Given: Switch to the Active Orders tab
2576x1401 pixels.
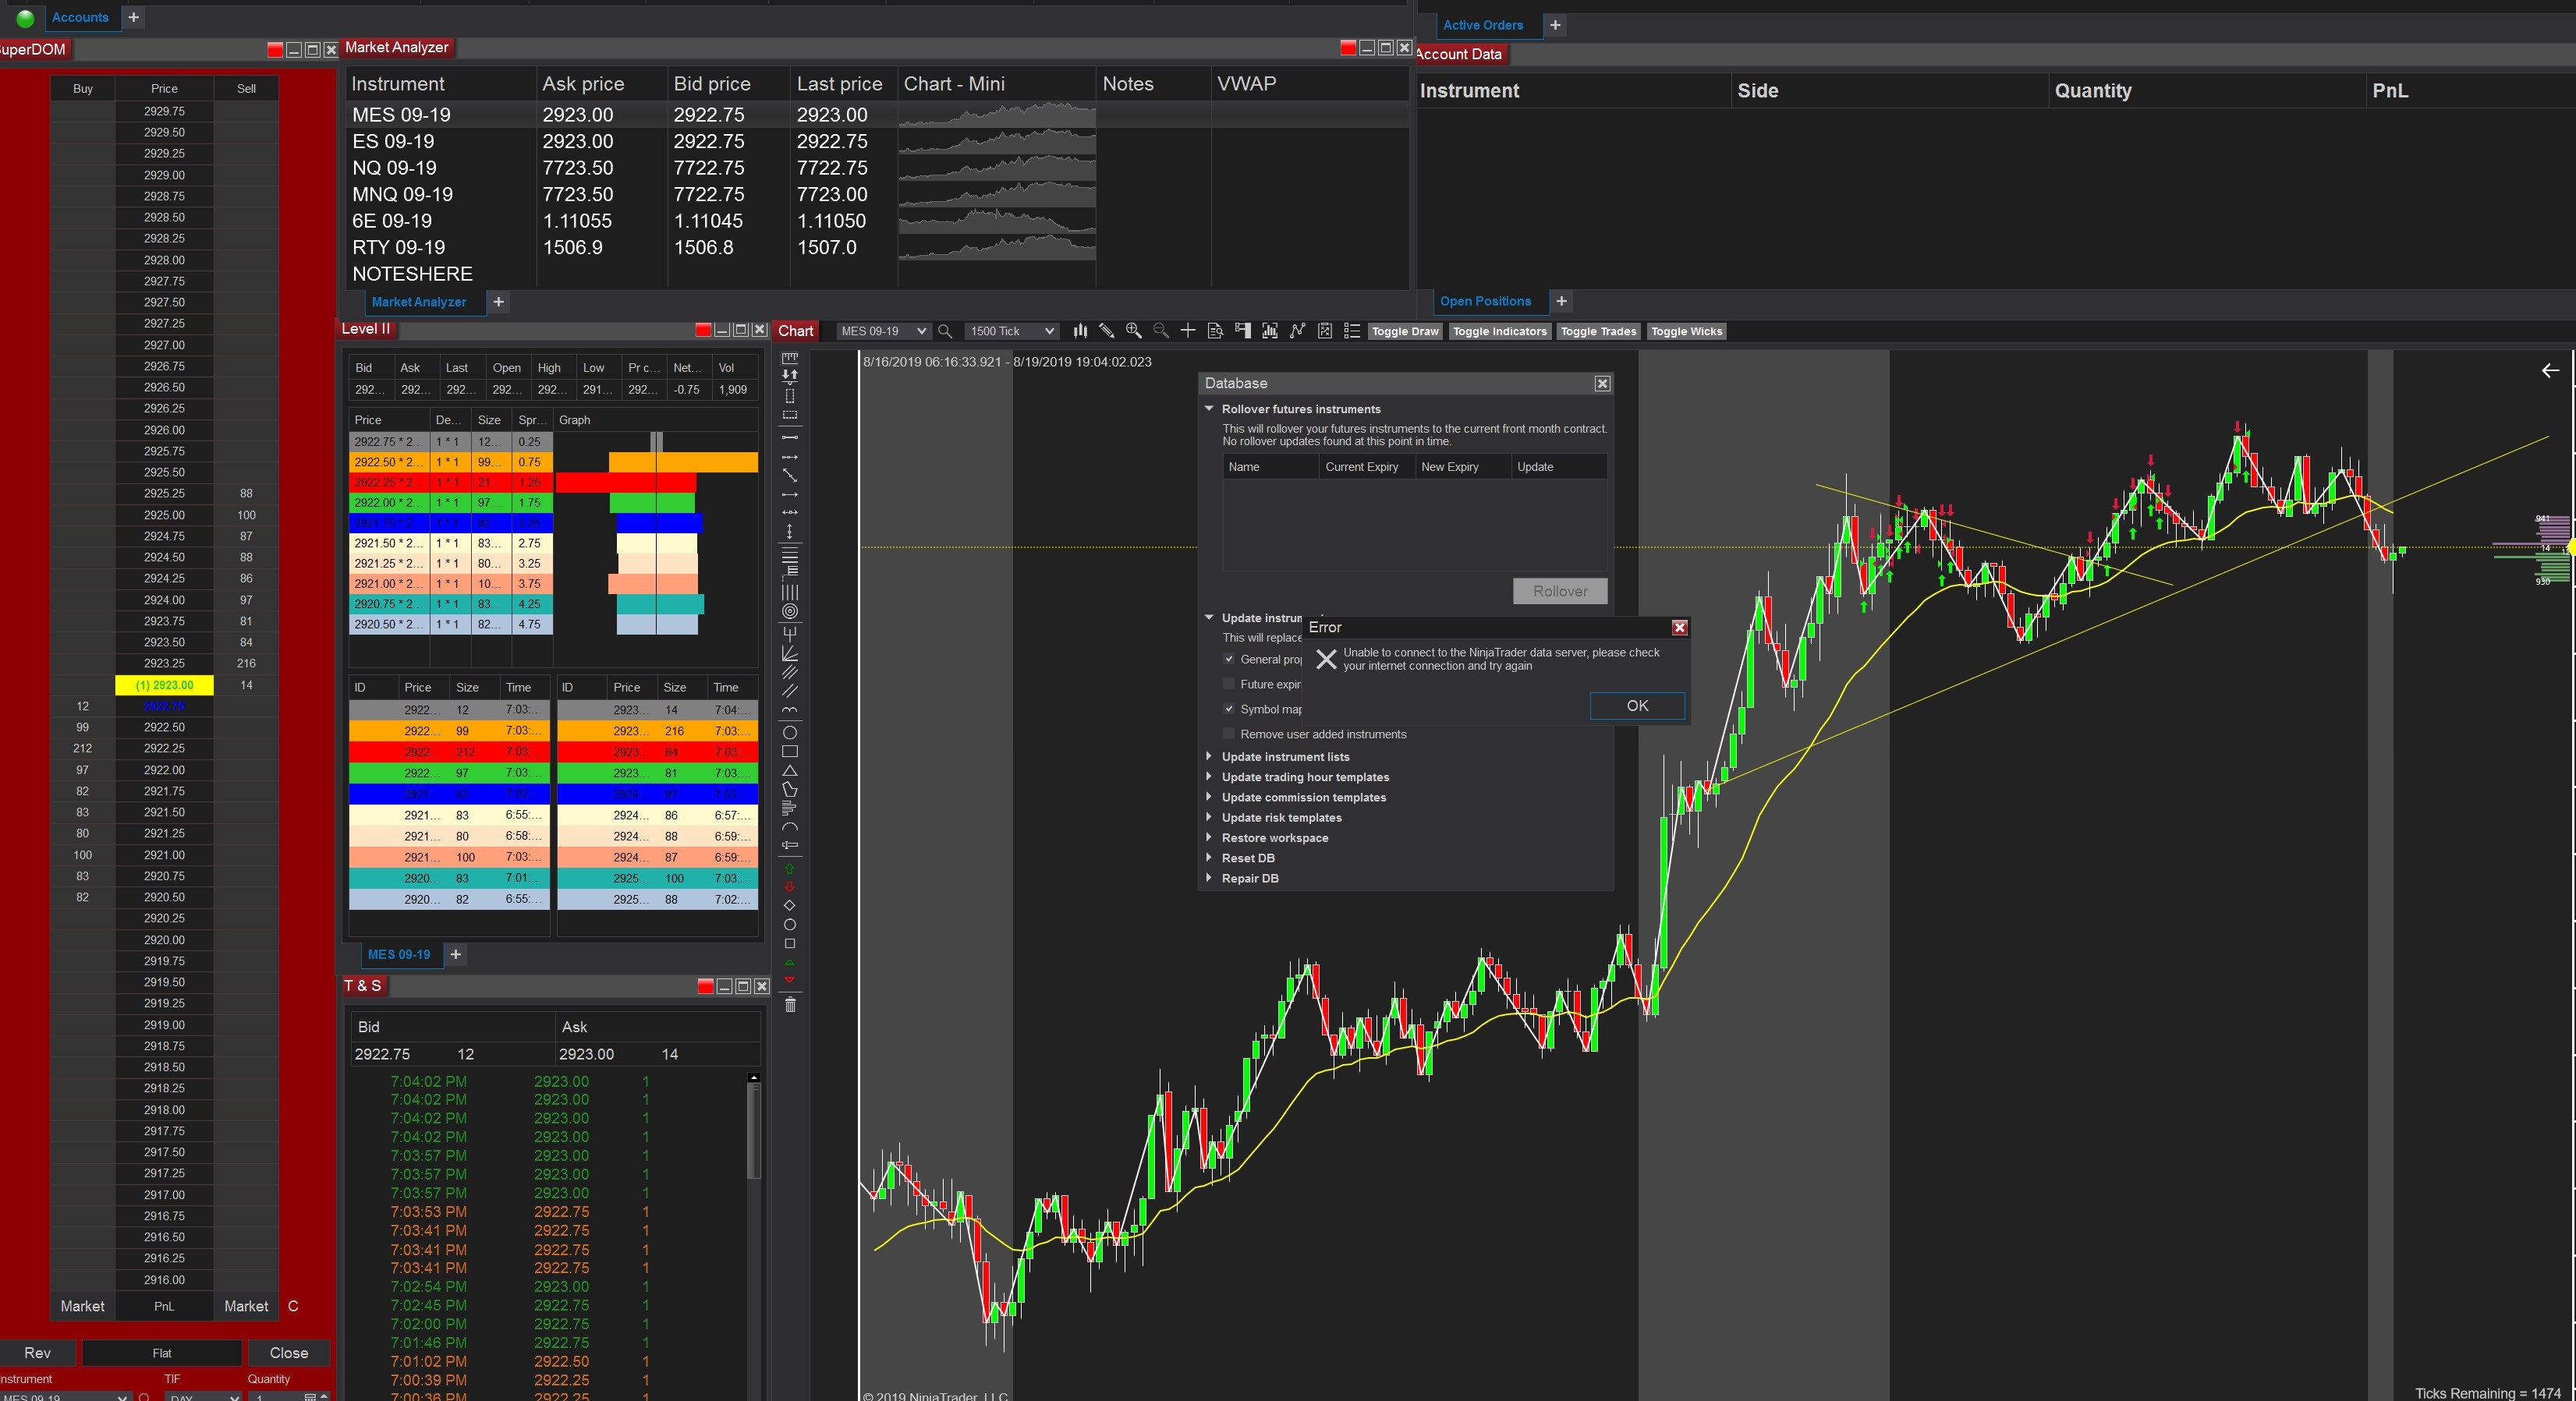Looking at the screenshot, I should 1482,25.
